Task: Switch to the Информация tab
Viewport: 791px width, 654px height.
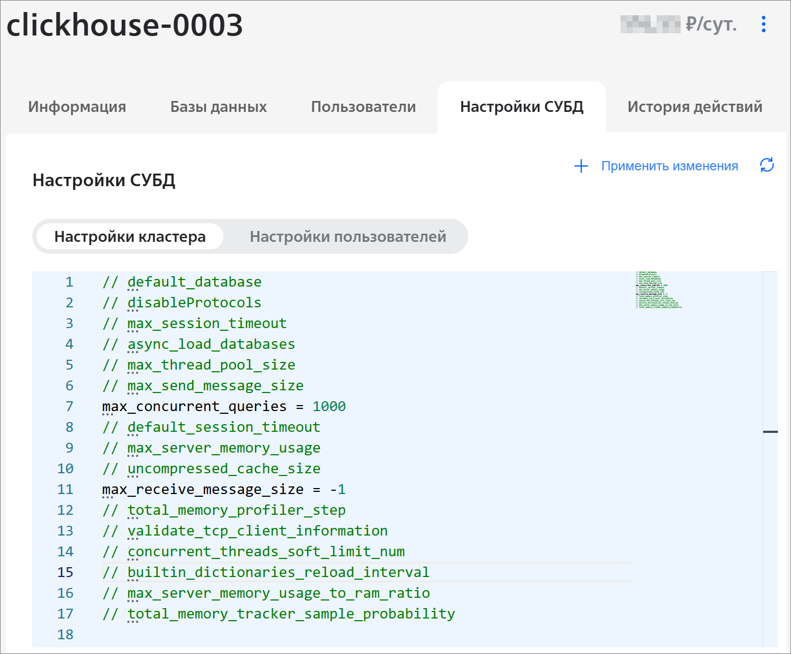Action: pos(77,107)
